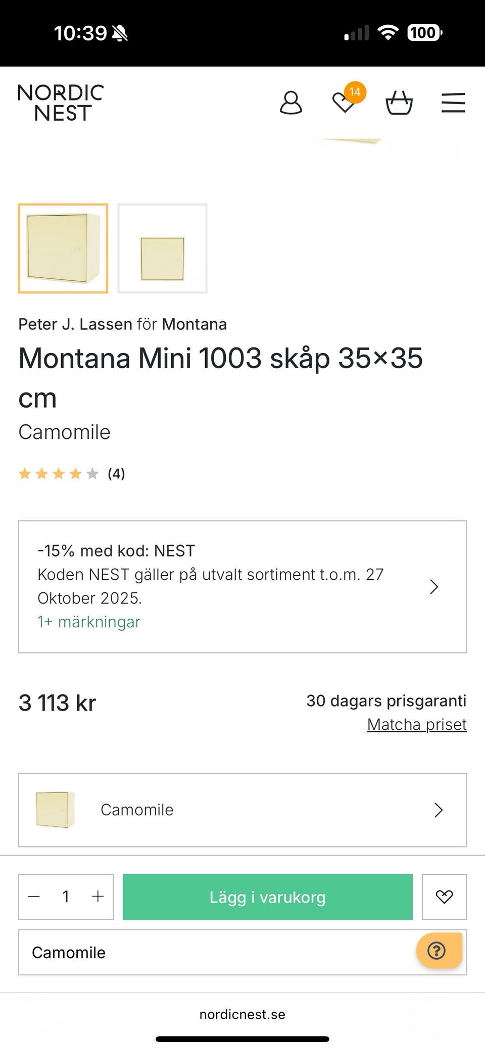Screen dimensions: 485x1051
Task: Open the bottom Camomile dropdown field
Action: (x=217, y=953)
